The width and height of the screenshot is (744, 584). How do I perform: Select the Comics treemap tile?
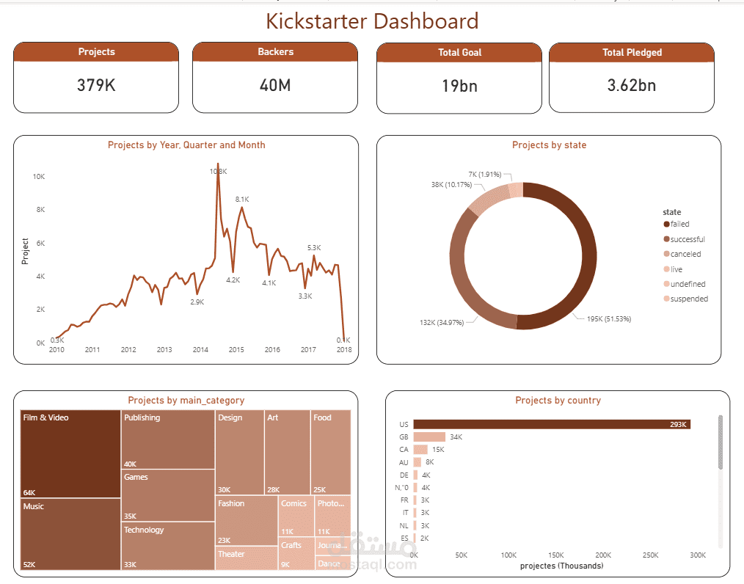point(296,517)
